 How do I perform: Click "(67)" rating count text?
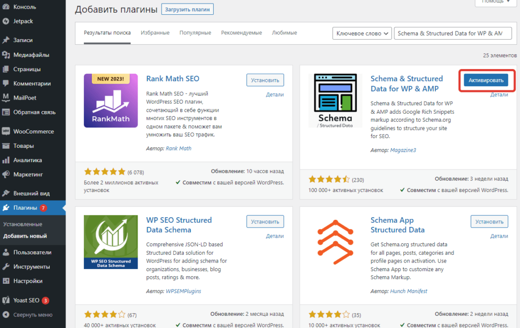(132, 315)
